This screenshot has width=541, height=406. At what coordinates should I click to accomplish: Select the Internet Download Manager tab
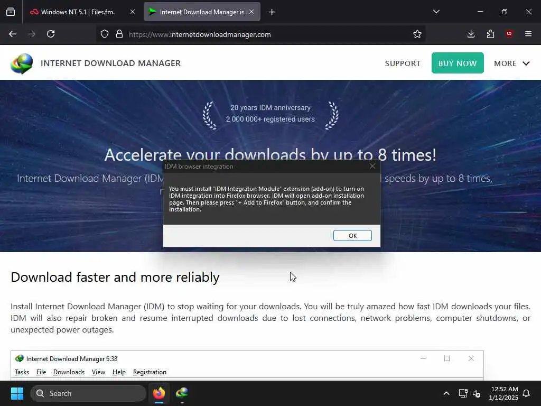tap(202, 12)
